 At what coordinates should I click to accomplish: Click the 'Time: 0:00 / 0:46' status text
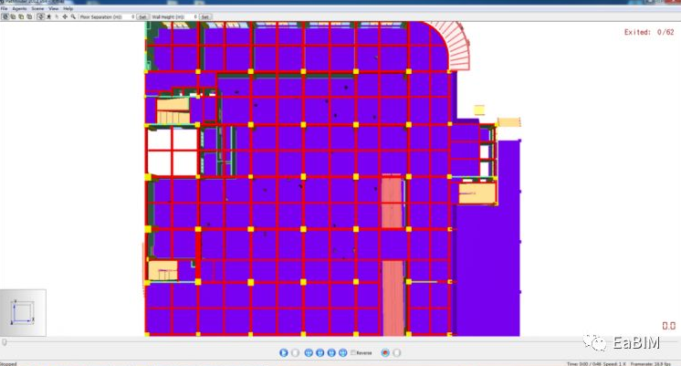pyautogui.click(x=583, y=364)
